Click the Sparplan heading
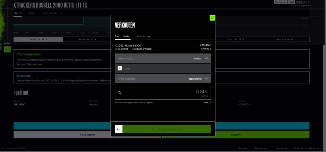Image resolution: width=326 pixels, height=152 pixels. [23, 76]
